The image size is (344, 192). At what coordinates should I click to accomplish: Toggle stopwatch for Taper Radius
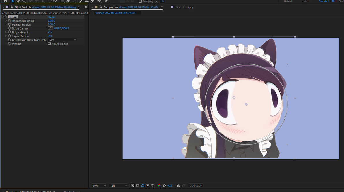pyautogui.click(x=10, y=36)
